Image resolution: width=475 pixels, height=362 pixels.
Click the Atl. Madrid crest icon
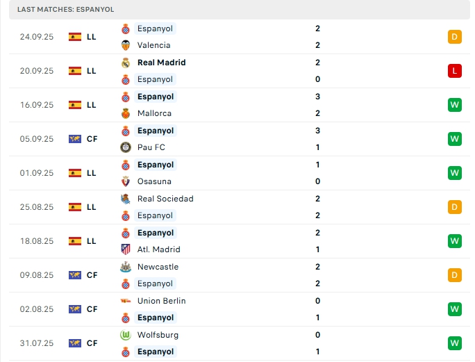(126, 249)
